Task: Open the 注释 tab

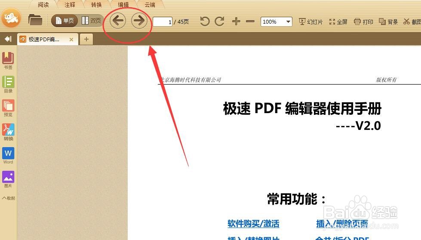Action: point(70,5)
